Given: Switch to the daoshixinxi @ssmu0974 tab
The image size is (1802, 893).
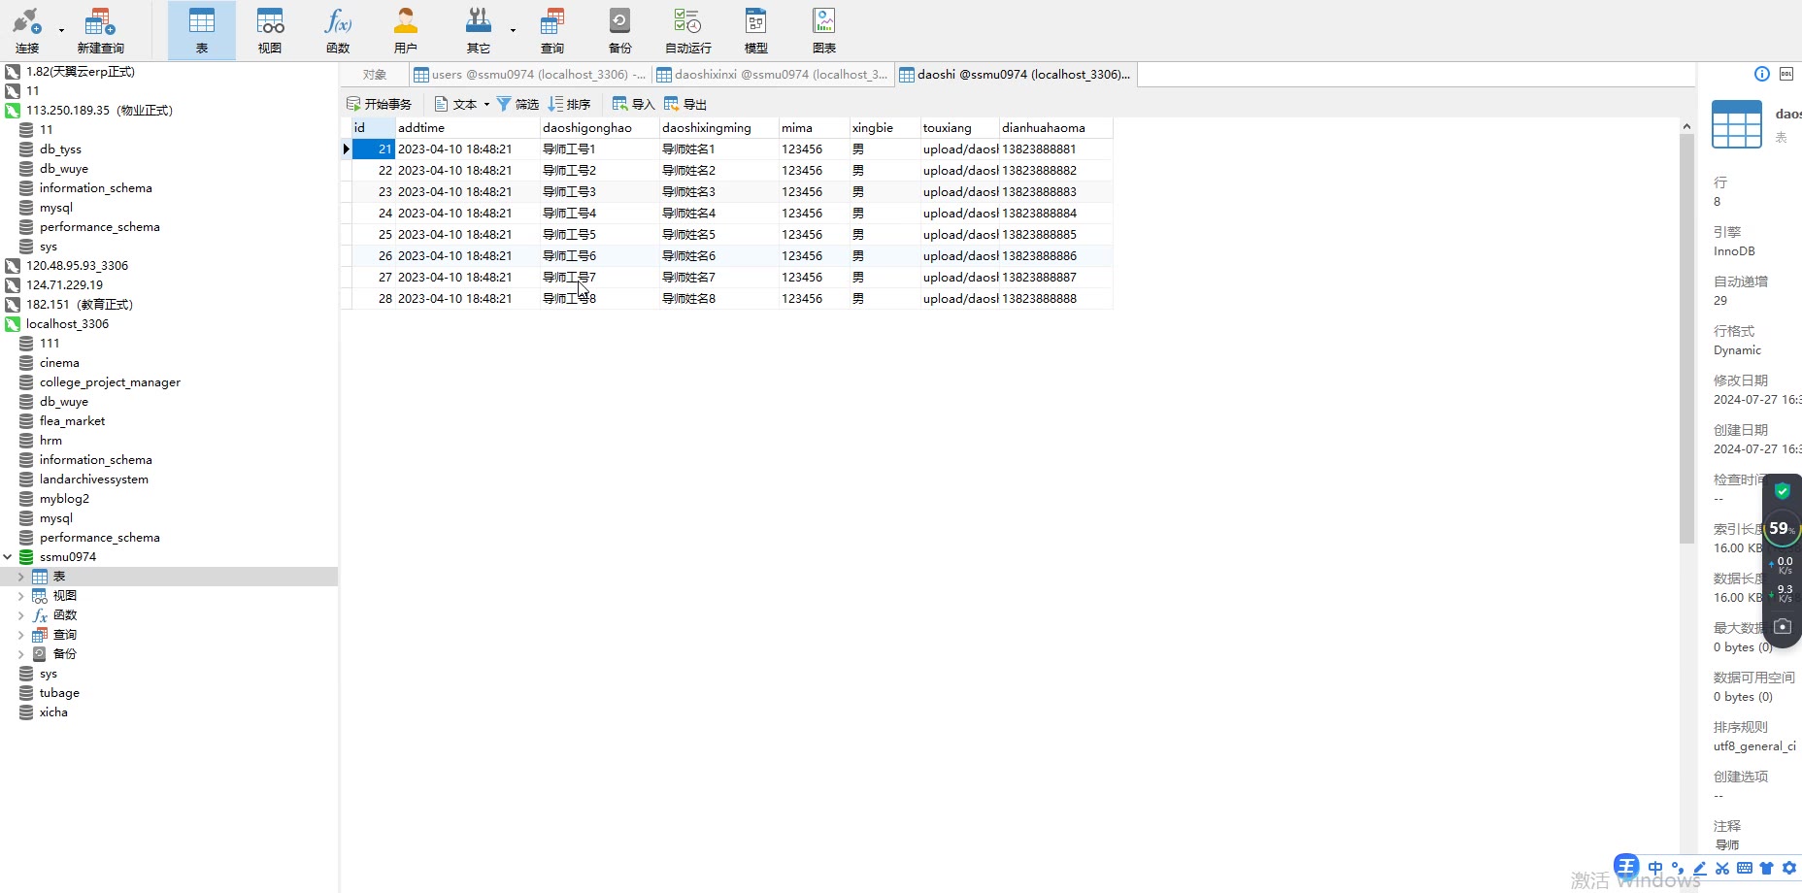Looking at the screenshot, I should point(772,75).
